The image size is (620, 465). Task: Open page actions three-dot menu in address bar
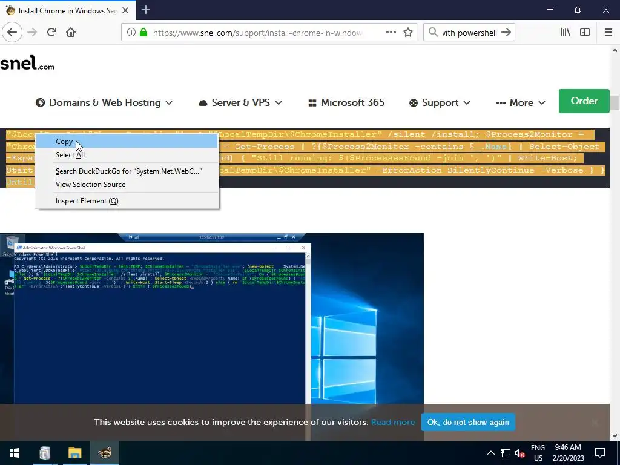pyautogui.click(x=391, y=33)
